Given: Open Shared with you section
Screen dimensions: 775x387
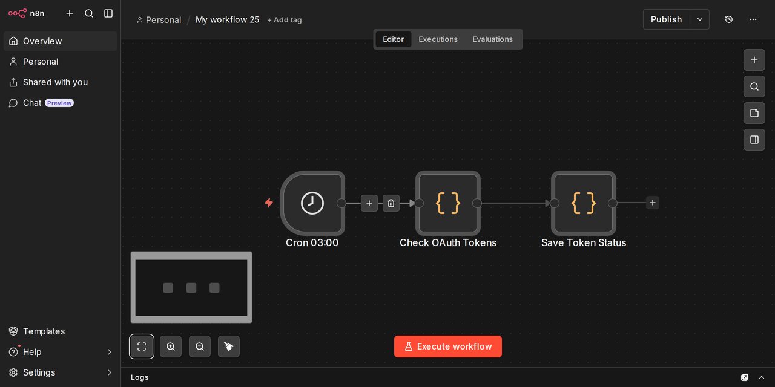Looking at the screenshot, I should click(60, 82).
